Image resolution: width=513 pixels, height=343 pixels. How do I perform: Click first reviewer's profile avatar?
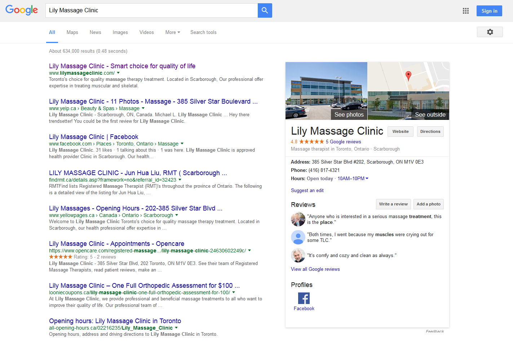point(298,219)
